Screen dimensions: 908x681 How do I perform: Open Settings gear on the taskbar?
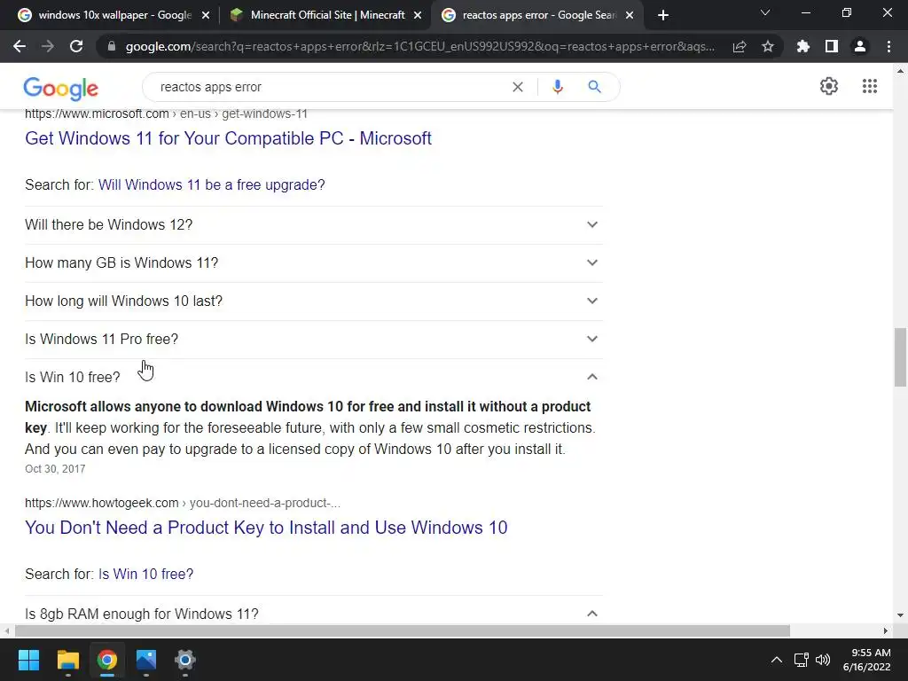coord(184,660)
